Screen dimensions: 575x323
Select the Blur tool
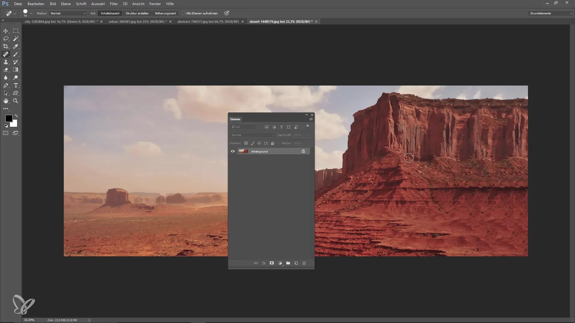tap(6, 77)
